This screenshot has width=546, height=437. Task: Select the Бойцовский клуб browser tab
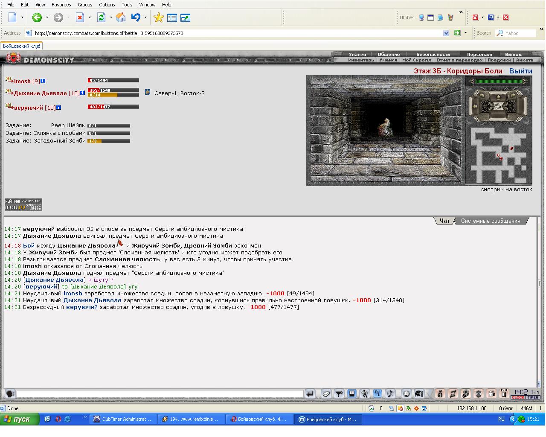coord(22,46)
